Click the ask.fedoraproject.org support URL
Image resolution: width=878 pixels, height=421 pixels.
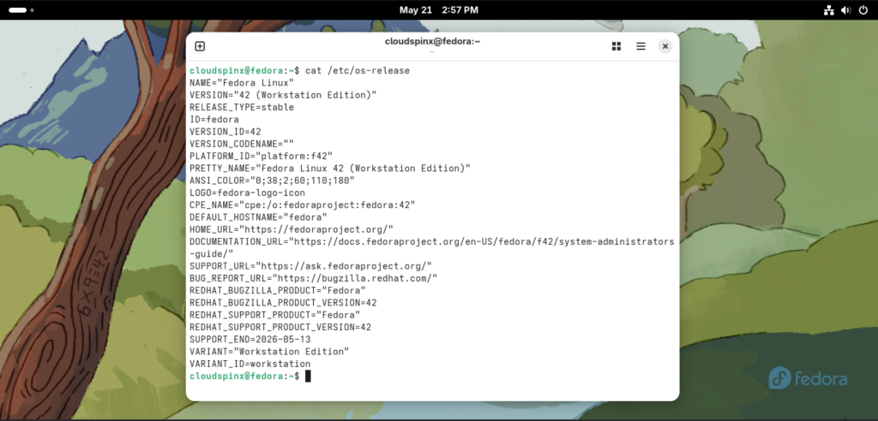344,265
